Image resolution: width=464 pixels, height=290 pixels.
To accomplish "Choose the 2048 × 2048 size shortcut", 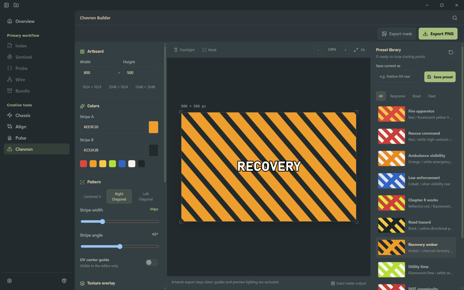I will (145, 87).
